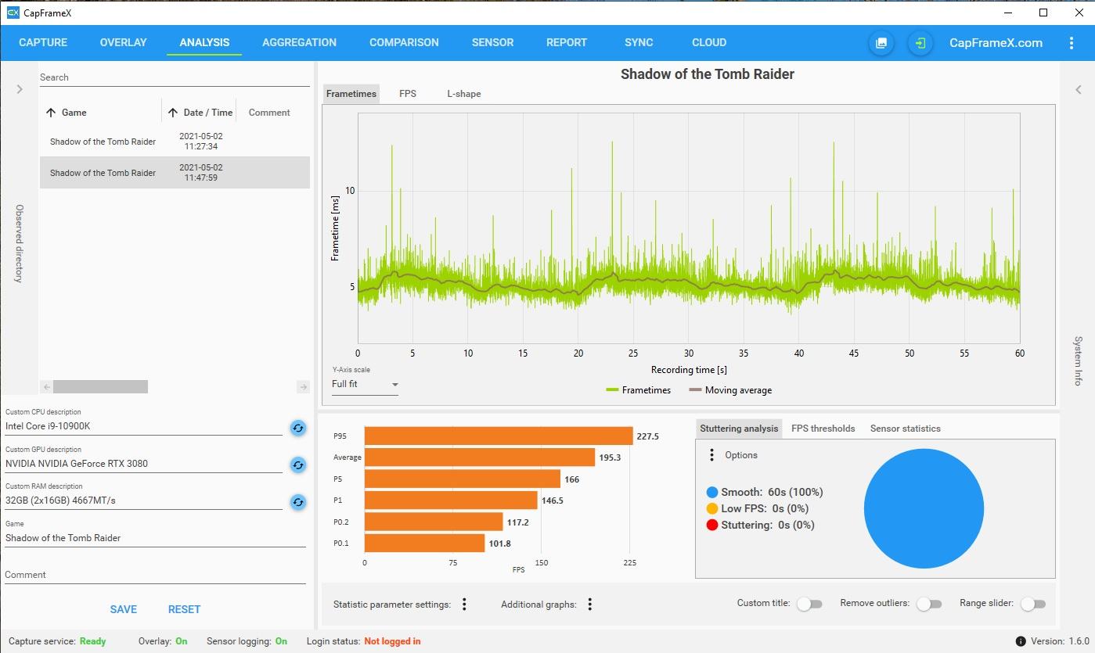Open the REPORT tab
The height and width of the screenshot is (653, 1095).
click(567, 43)
